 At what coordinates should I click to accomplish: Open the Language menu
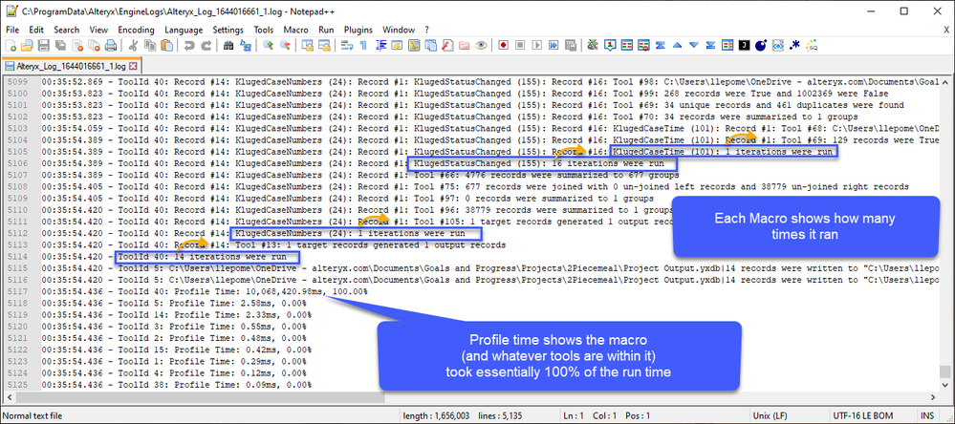[x=184, y=30]
